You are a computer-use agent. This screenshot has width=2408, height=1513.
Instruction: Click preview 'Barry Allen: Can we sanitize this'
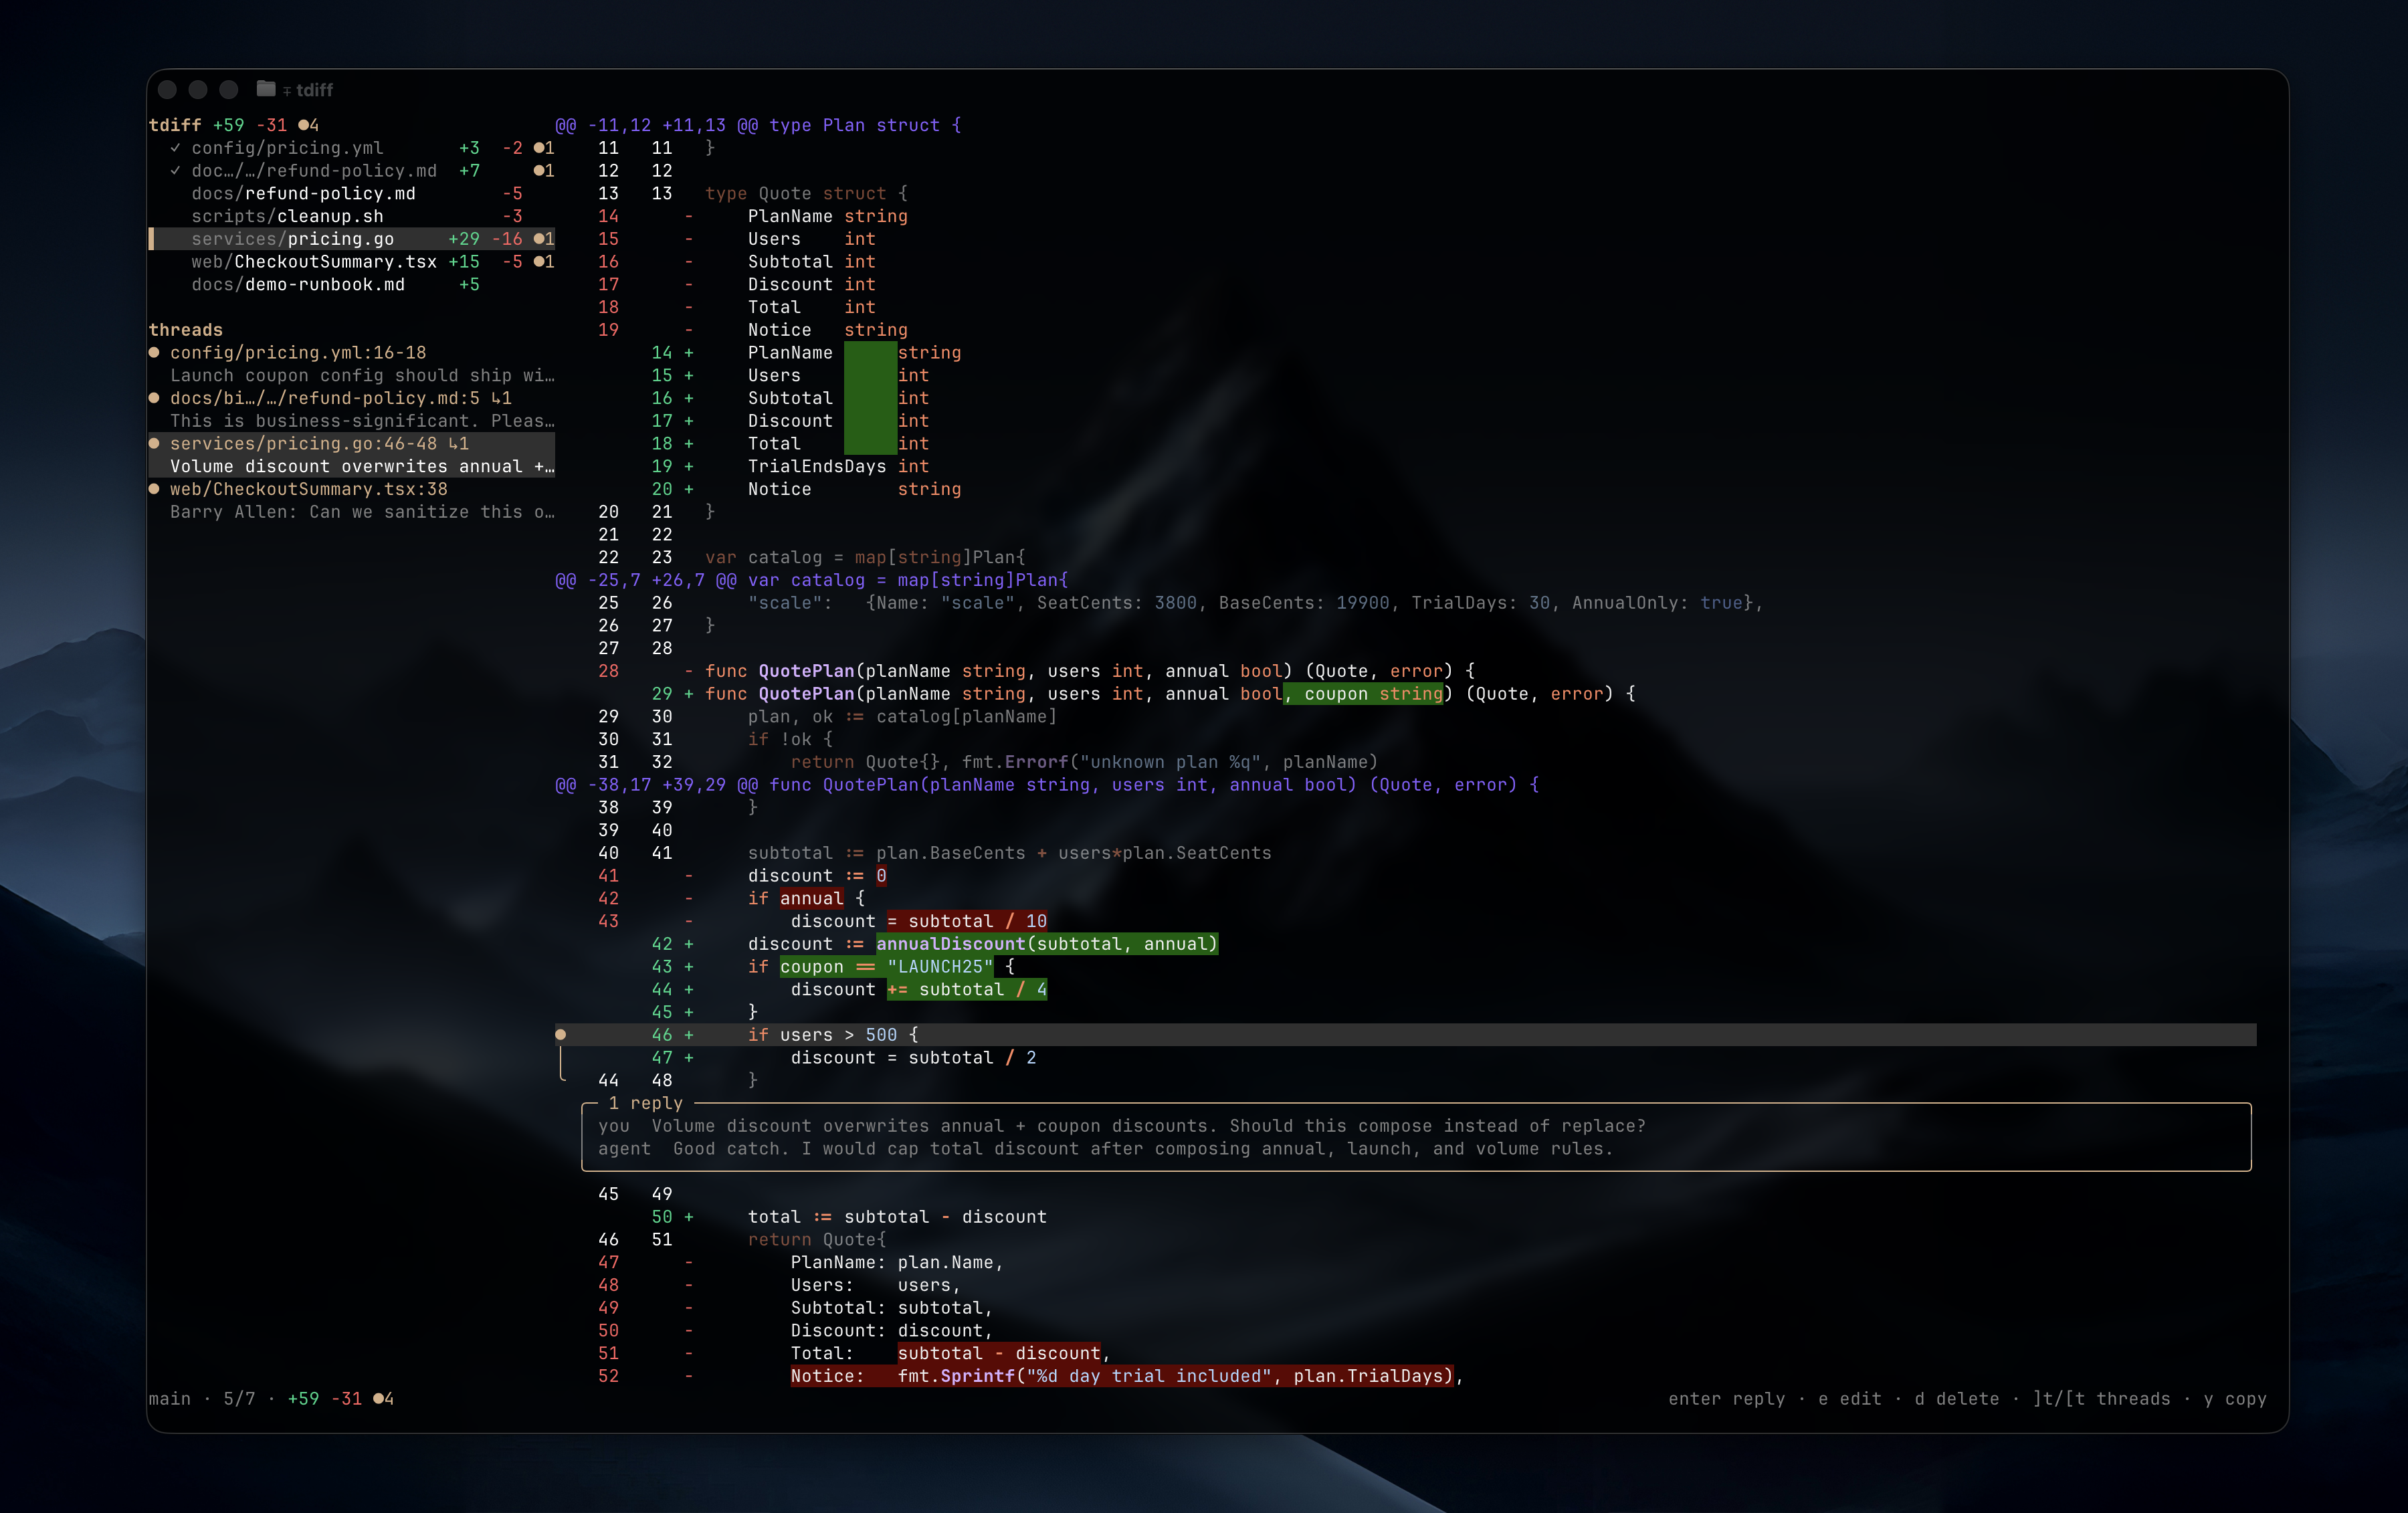pyautogui.click(x=362, y=512)
